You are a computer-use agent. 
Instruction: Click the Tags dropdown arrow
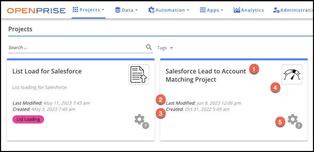(171, 48)
